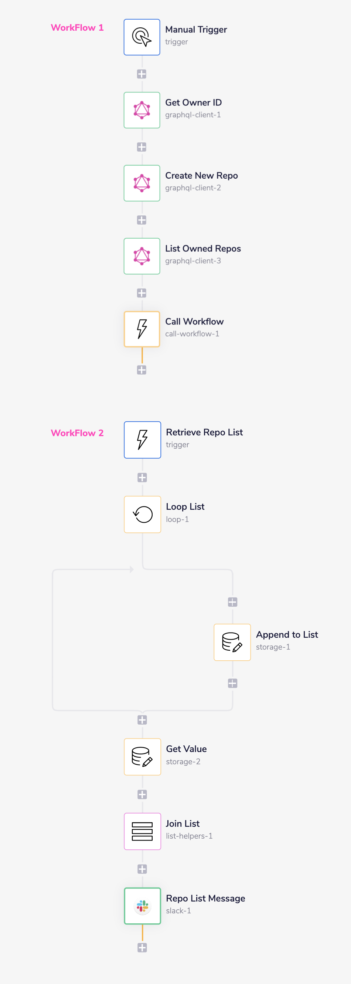
Task: Click the Append to List storage icon
Action: coord(232,642)
